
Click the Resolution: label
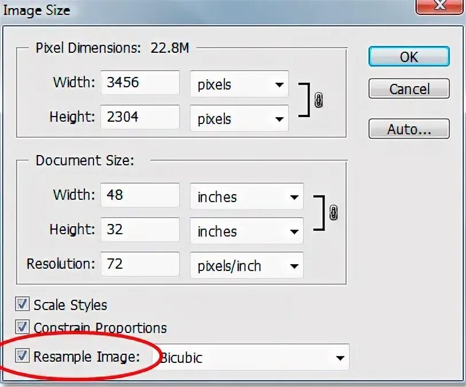pos(61,264)
